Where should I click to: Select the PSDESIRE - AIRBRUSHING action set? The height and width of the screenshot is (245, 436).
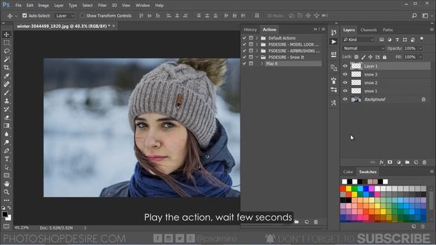coord(294,51)
